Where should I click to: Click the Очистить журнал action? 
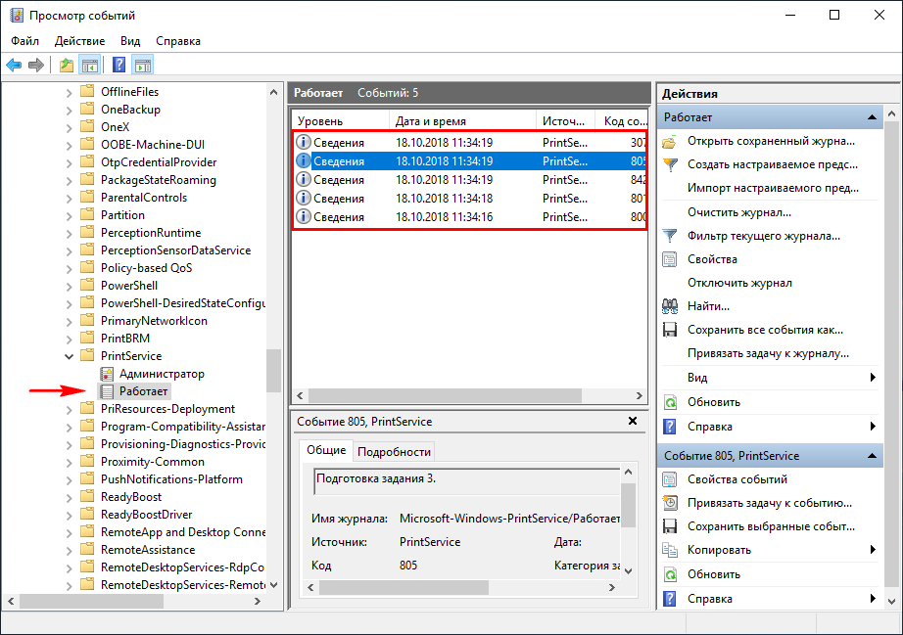pos(739,212)
